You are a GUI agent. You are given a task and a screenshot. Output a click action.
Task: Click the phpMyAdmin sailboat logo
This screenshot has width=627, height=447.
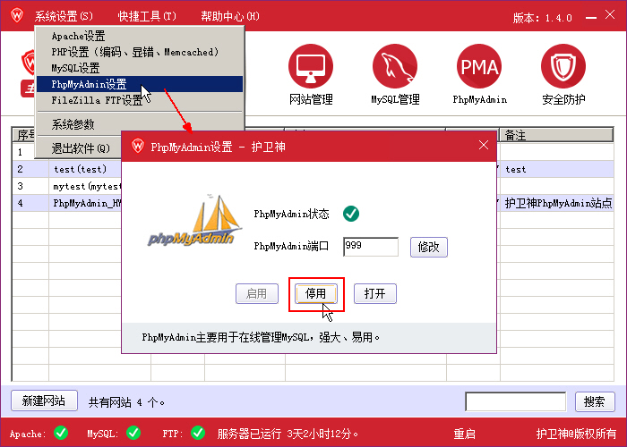point(194,220)
